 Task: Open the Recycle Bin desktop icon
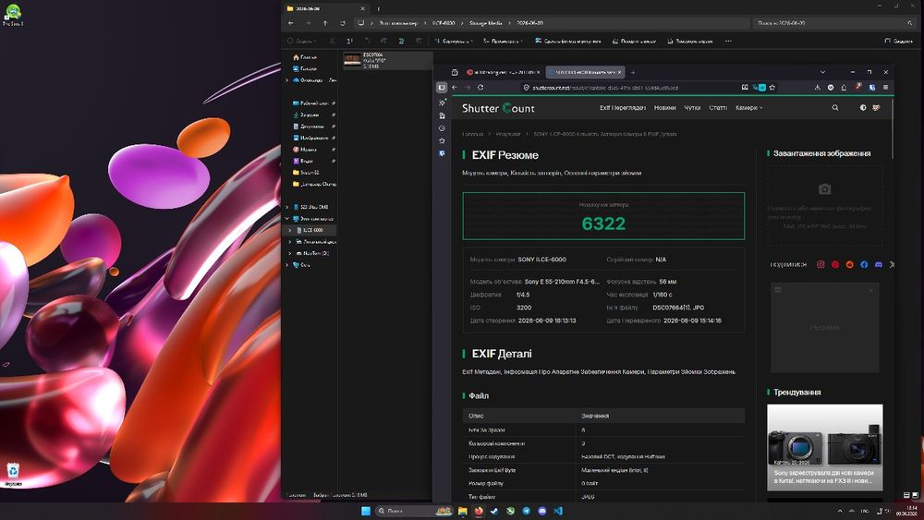[x=13, y=474]
